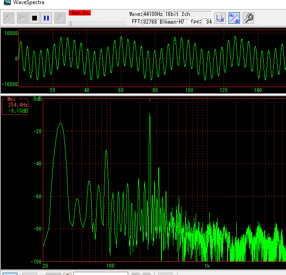Pause using the blue pause button
Screen dimensions: 286x275
[47, 18]
